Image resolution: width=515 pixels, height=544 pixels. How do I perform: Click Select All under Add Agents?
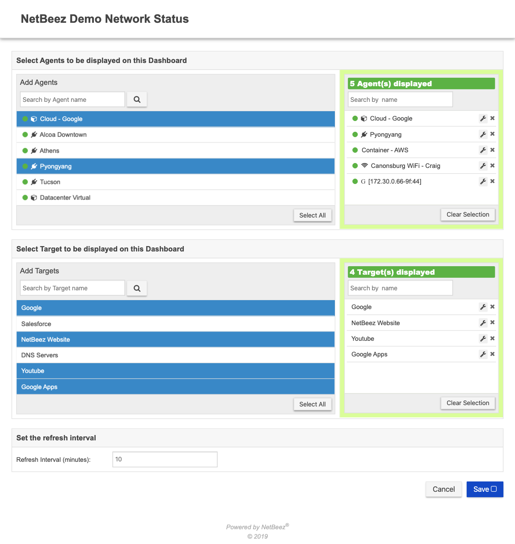coord(312,215)
